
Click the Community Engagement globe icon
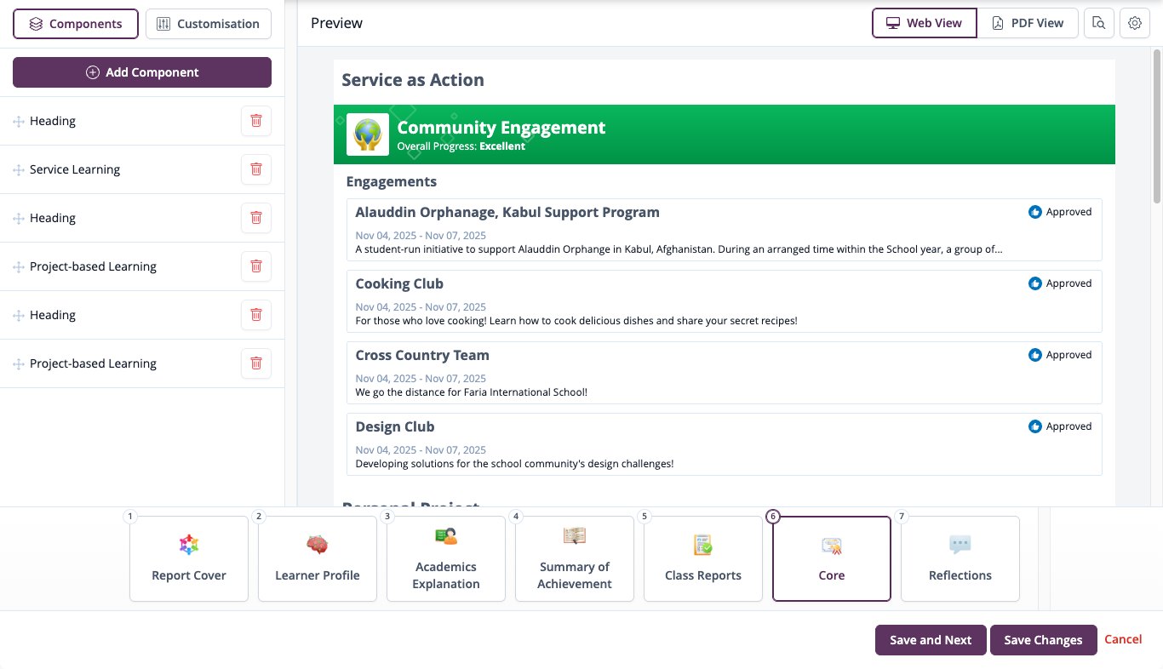click(x=368, y=134)
